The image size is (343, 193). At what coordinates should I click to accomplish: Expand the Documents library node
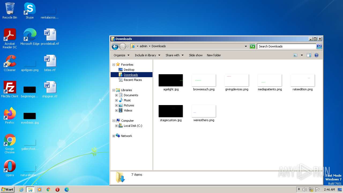(x=116, y=95)
